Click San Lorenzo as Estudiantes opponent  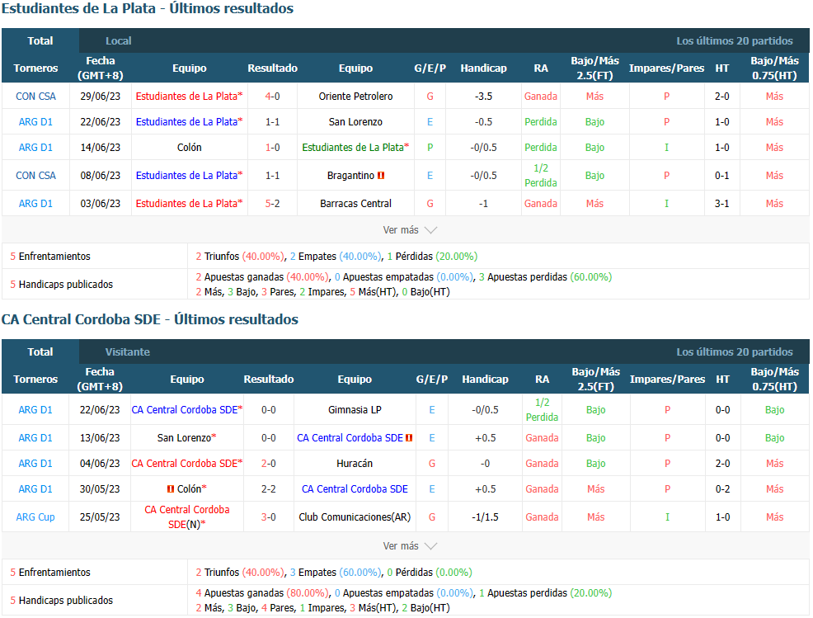click(355, 122)
